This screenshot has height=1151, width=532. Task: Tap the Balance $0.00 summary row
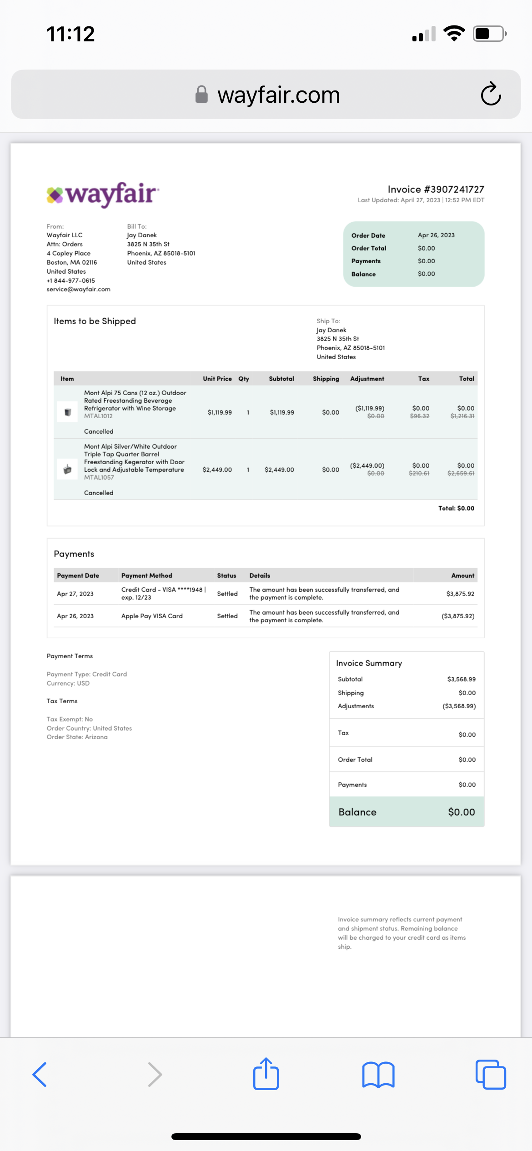pos(407,812)
